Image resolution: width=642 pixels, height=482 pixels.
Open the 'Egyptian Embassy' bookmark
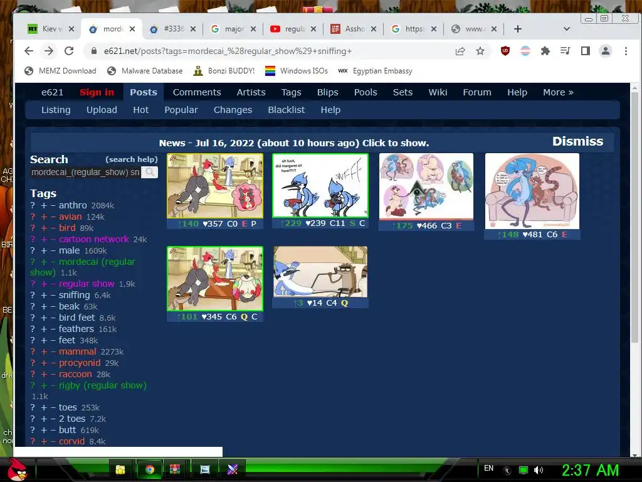pyautogui.click(x=376, y=71)
